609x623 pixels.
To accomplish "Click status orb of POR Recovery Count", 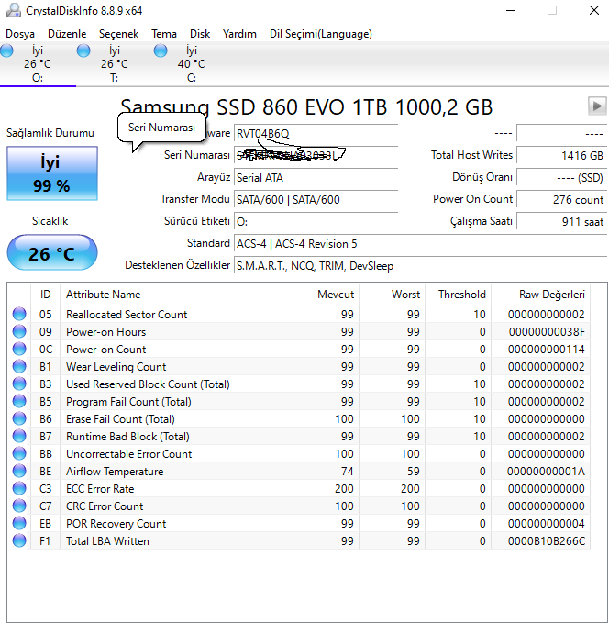I will 19,523.
